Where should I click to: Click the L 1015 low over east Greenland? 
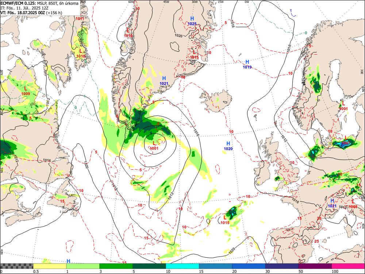[194, 54]
